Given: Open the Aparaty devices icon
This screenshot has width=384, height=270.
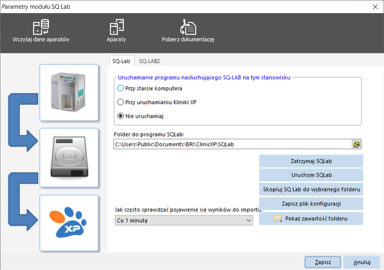Looking at the screenshot, I should click(x=117, y=27).
